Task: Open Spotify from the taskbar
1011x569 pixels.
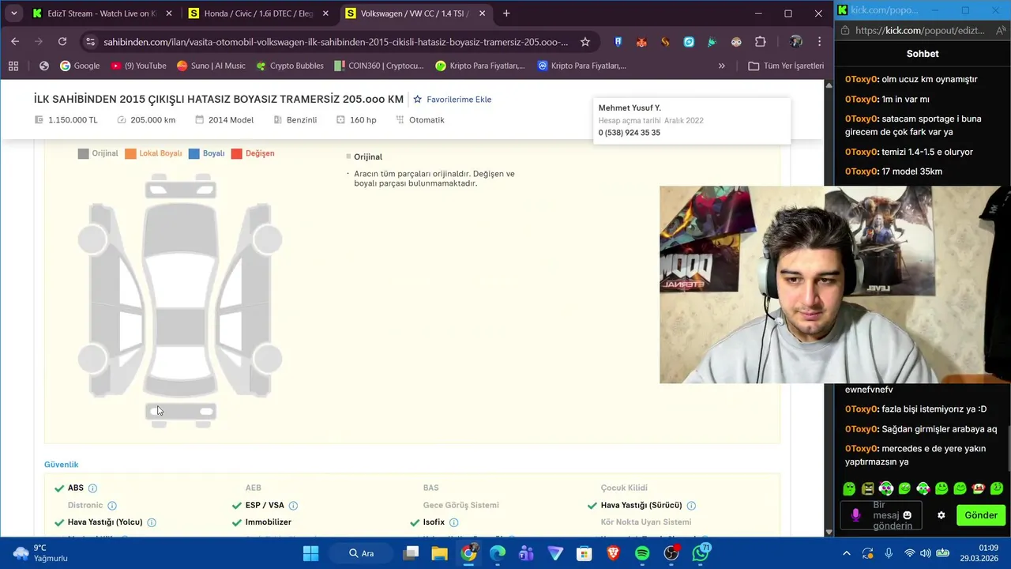Action: click(x=642, y=553)
